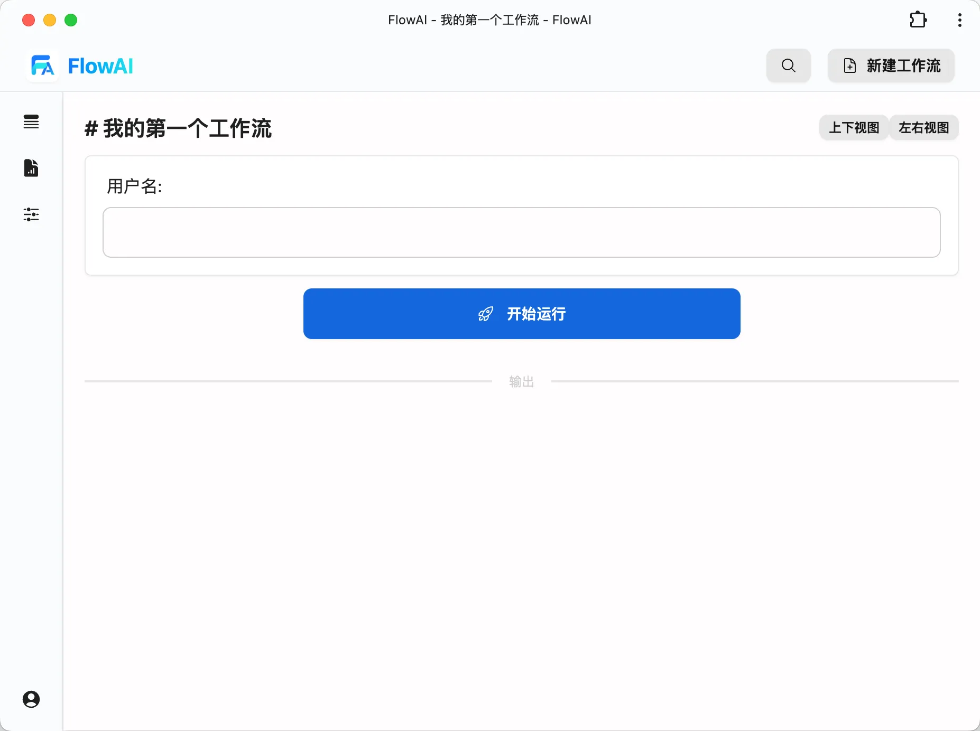
Task: Switch to 左右视图 layout
Action: tap(924, 128)
